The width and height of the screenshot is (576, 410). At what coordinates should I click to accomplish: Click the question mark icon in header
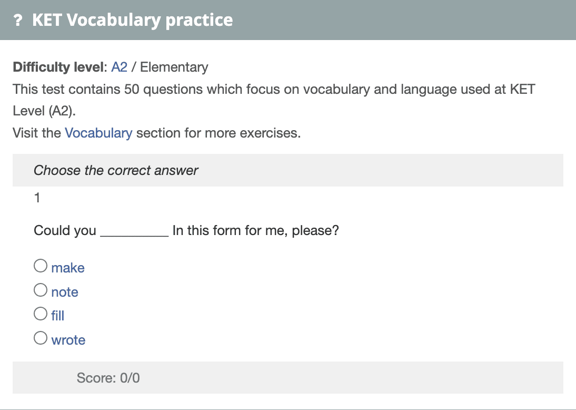point(18,21)
